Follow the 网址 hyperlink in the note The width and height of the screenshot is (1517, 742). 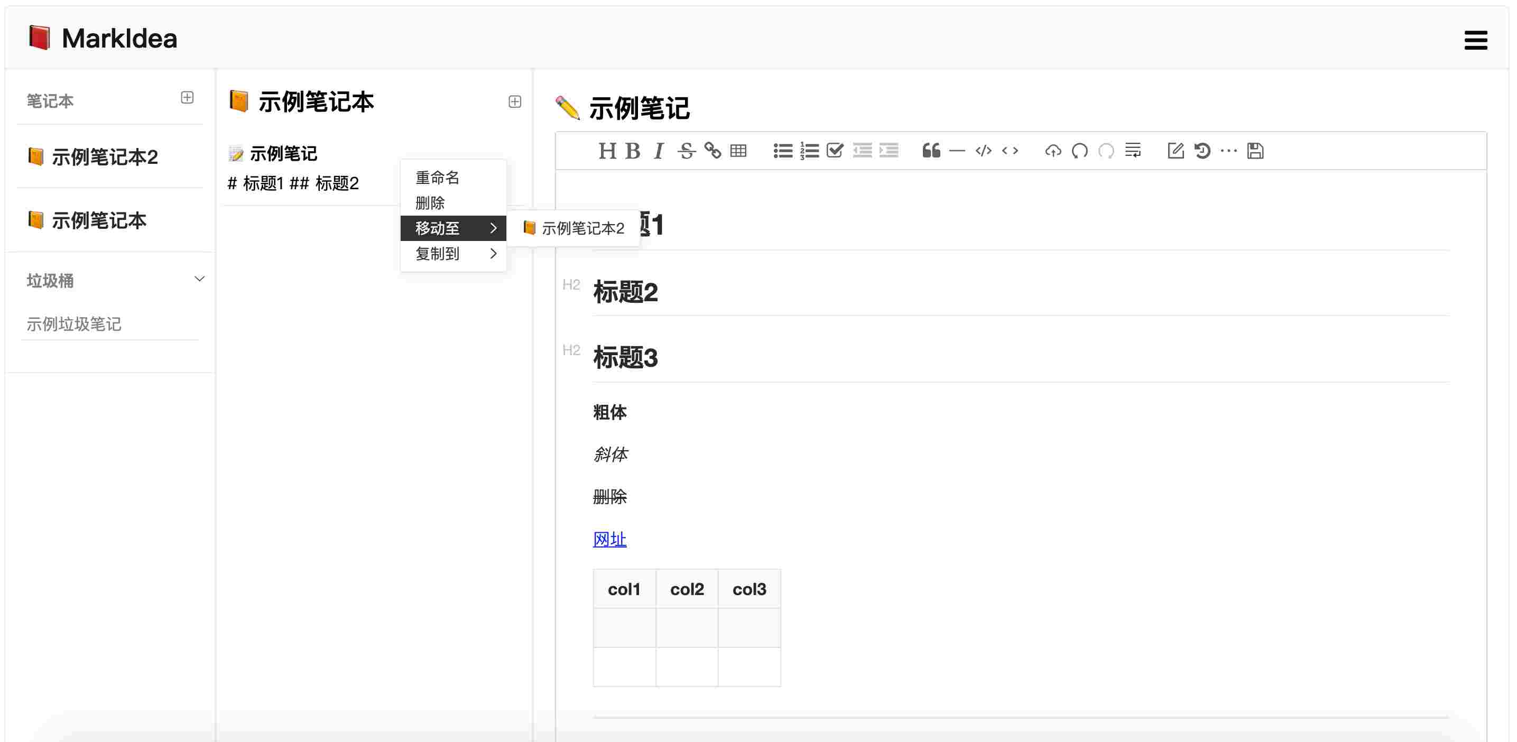pos(609,540)
